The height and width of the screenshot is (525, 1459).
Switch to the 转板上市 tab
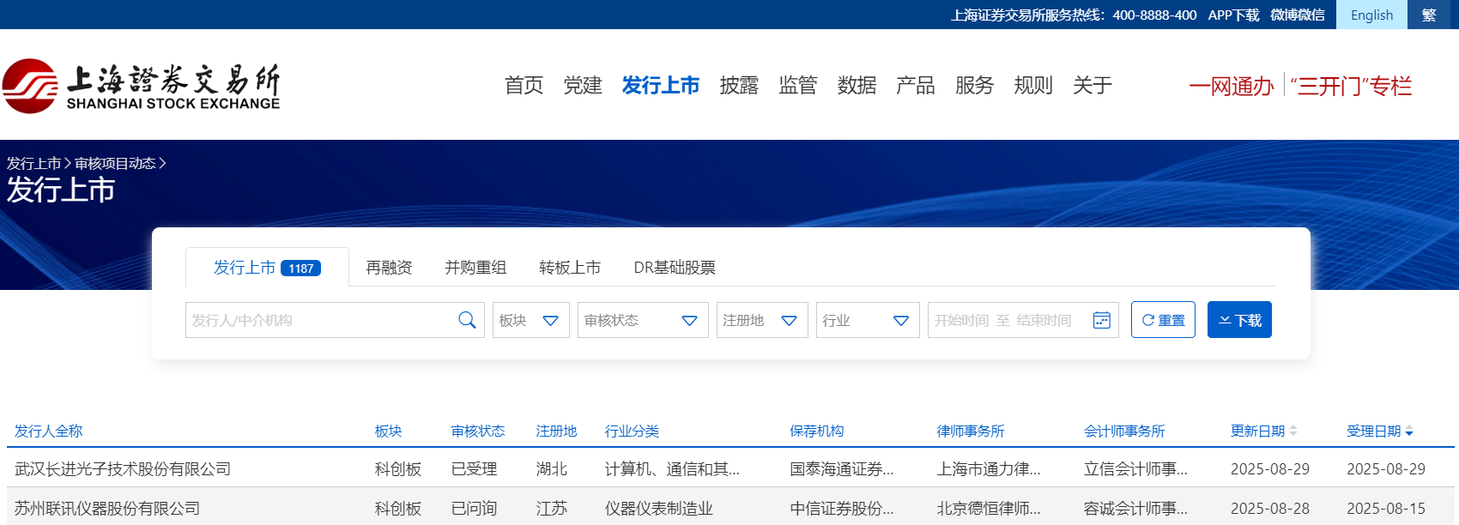click(x=570, y=268)
